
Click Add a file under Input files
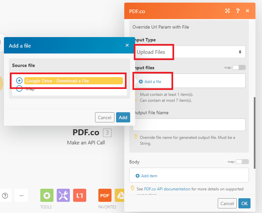click(x=152, y=82)
